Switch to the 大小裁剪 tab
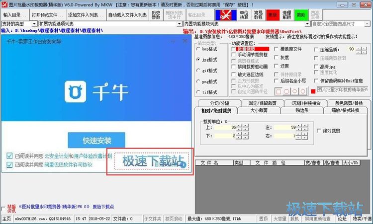This screenshot has height=224, width=373. point(259,110)
